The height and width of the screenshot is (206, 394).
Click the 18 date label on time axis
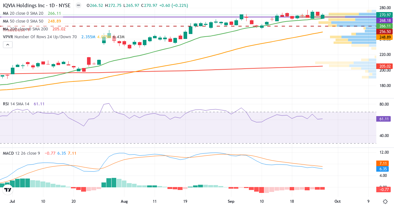292,201
